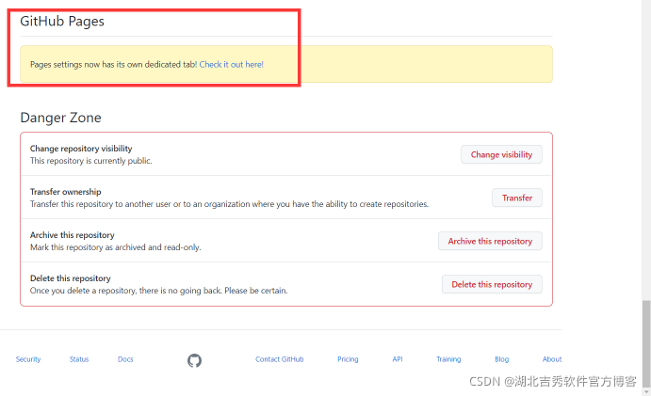Screen dimensions: 651x396
Task: Open the API footer link
Action: click(x=398, y=359)
